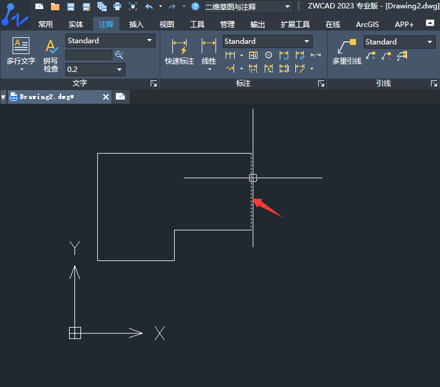Click the dimension inspect checkmark icon
The height and width of the screenshot is (387, 440).
285,55
